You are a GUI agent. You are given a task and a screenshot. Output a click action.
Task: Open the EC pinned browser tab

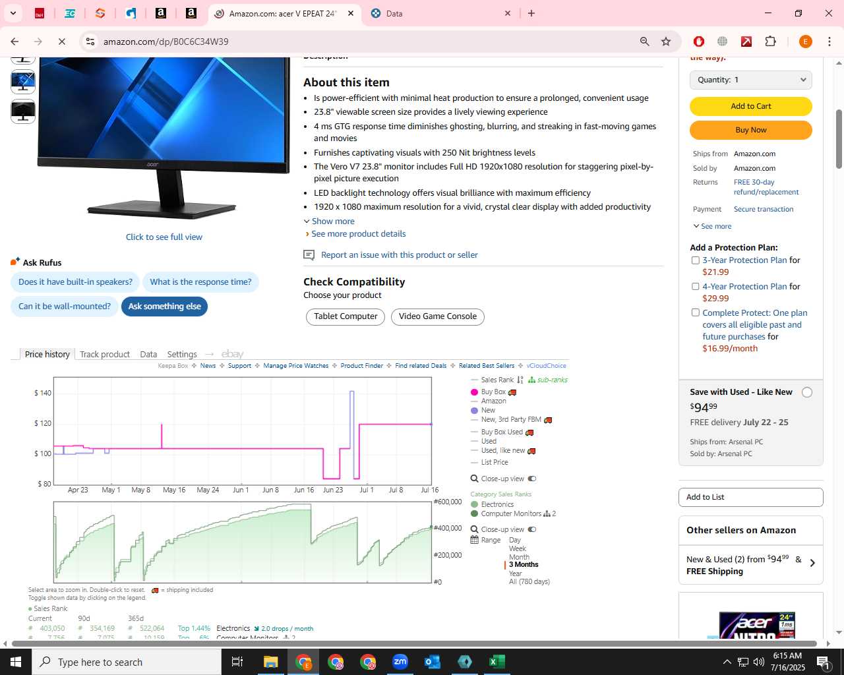(70, 13)
